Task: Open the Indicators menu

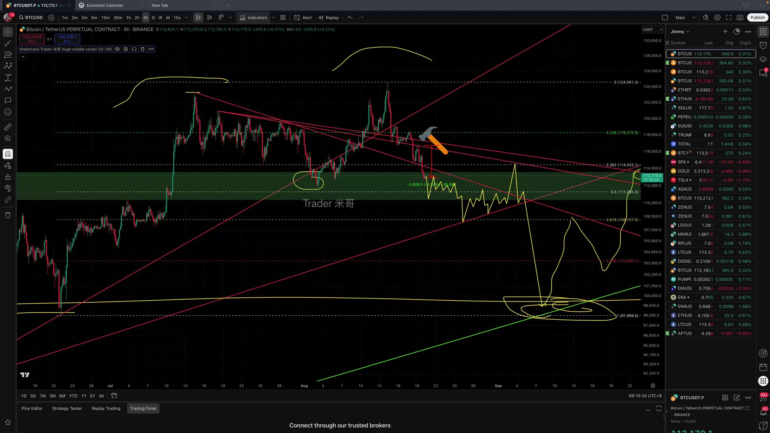Action: (253, 18)
